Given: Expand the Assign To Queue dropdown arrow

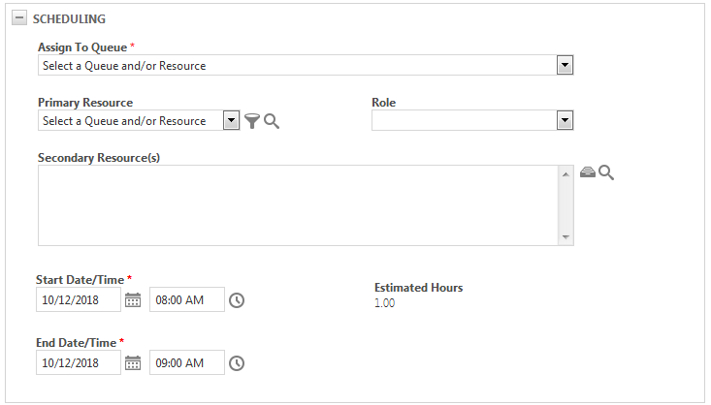Looking at the screenshot, I should click(x=565, y=65).
